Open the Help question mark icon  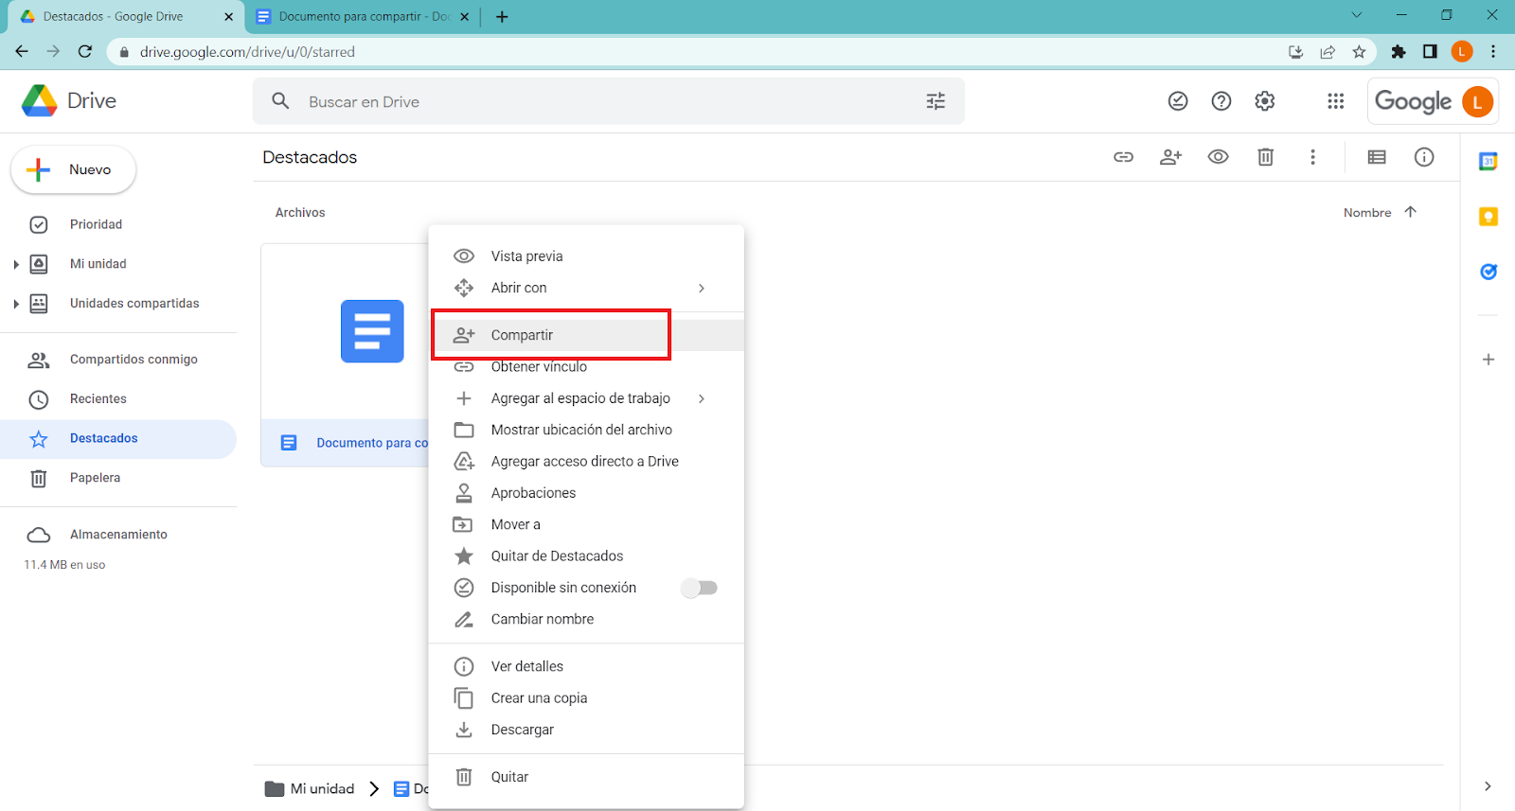[1221, 101]
